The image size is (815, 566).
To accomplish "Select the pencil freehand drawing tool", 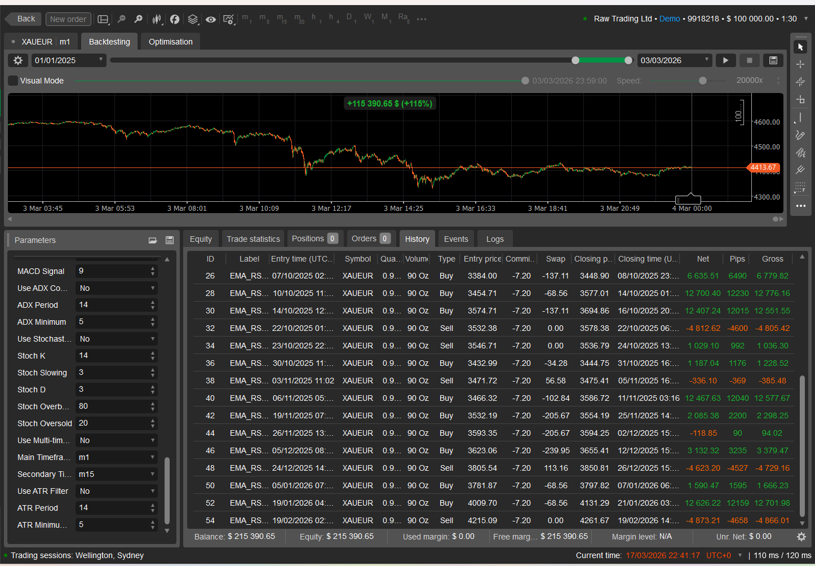I will tap(800, 135).
